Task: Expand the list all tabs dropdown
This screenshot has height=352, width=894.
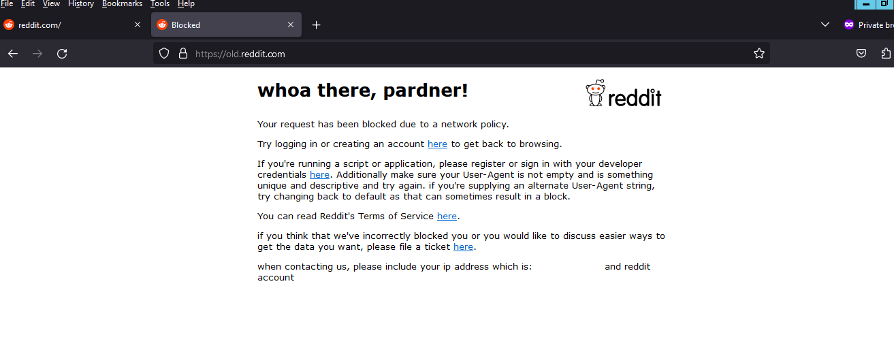Action: click(825, 25)
